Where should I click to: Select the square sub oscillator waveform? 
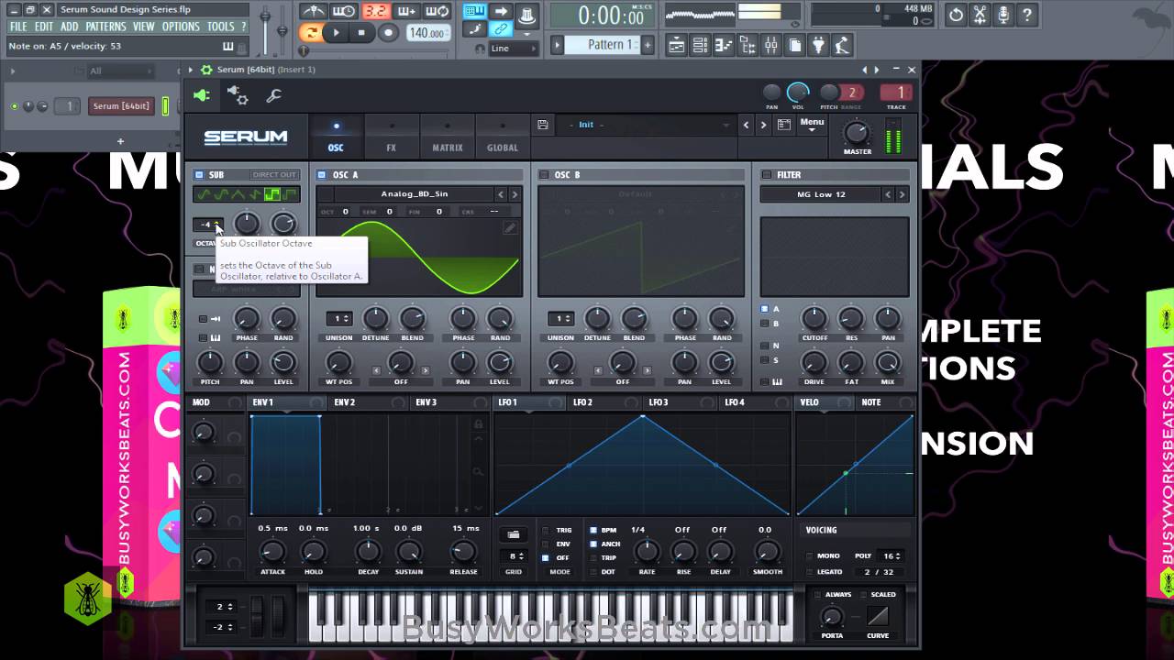pyautogui.click(x=272, y=194)
